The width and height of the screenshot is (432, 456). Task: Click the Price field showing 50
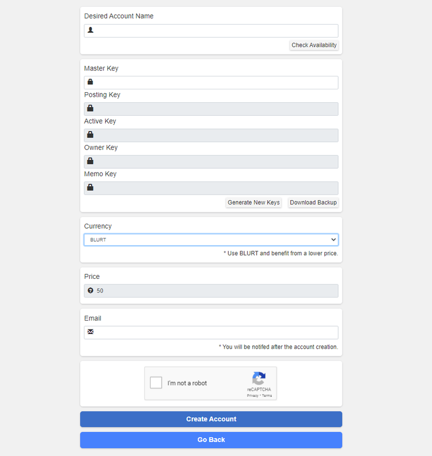(x=211, y=291)
